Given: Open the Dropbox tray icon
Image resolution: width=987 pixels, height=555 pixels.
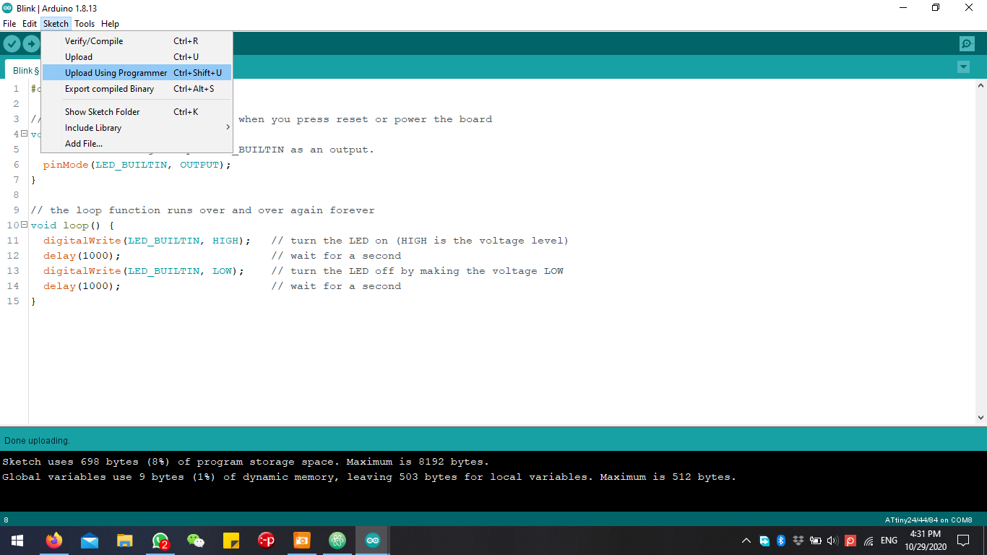Looking at the screenshot, I should pyautogui.click(x=798, y=541).
